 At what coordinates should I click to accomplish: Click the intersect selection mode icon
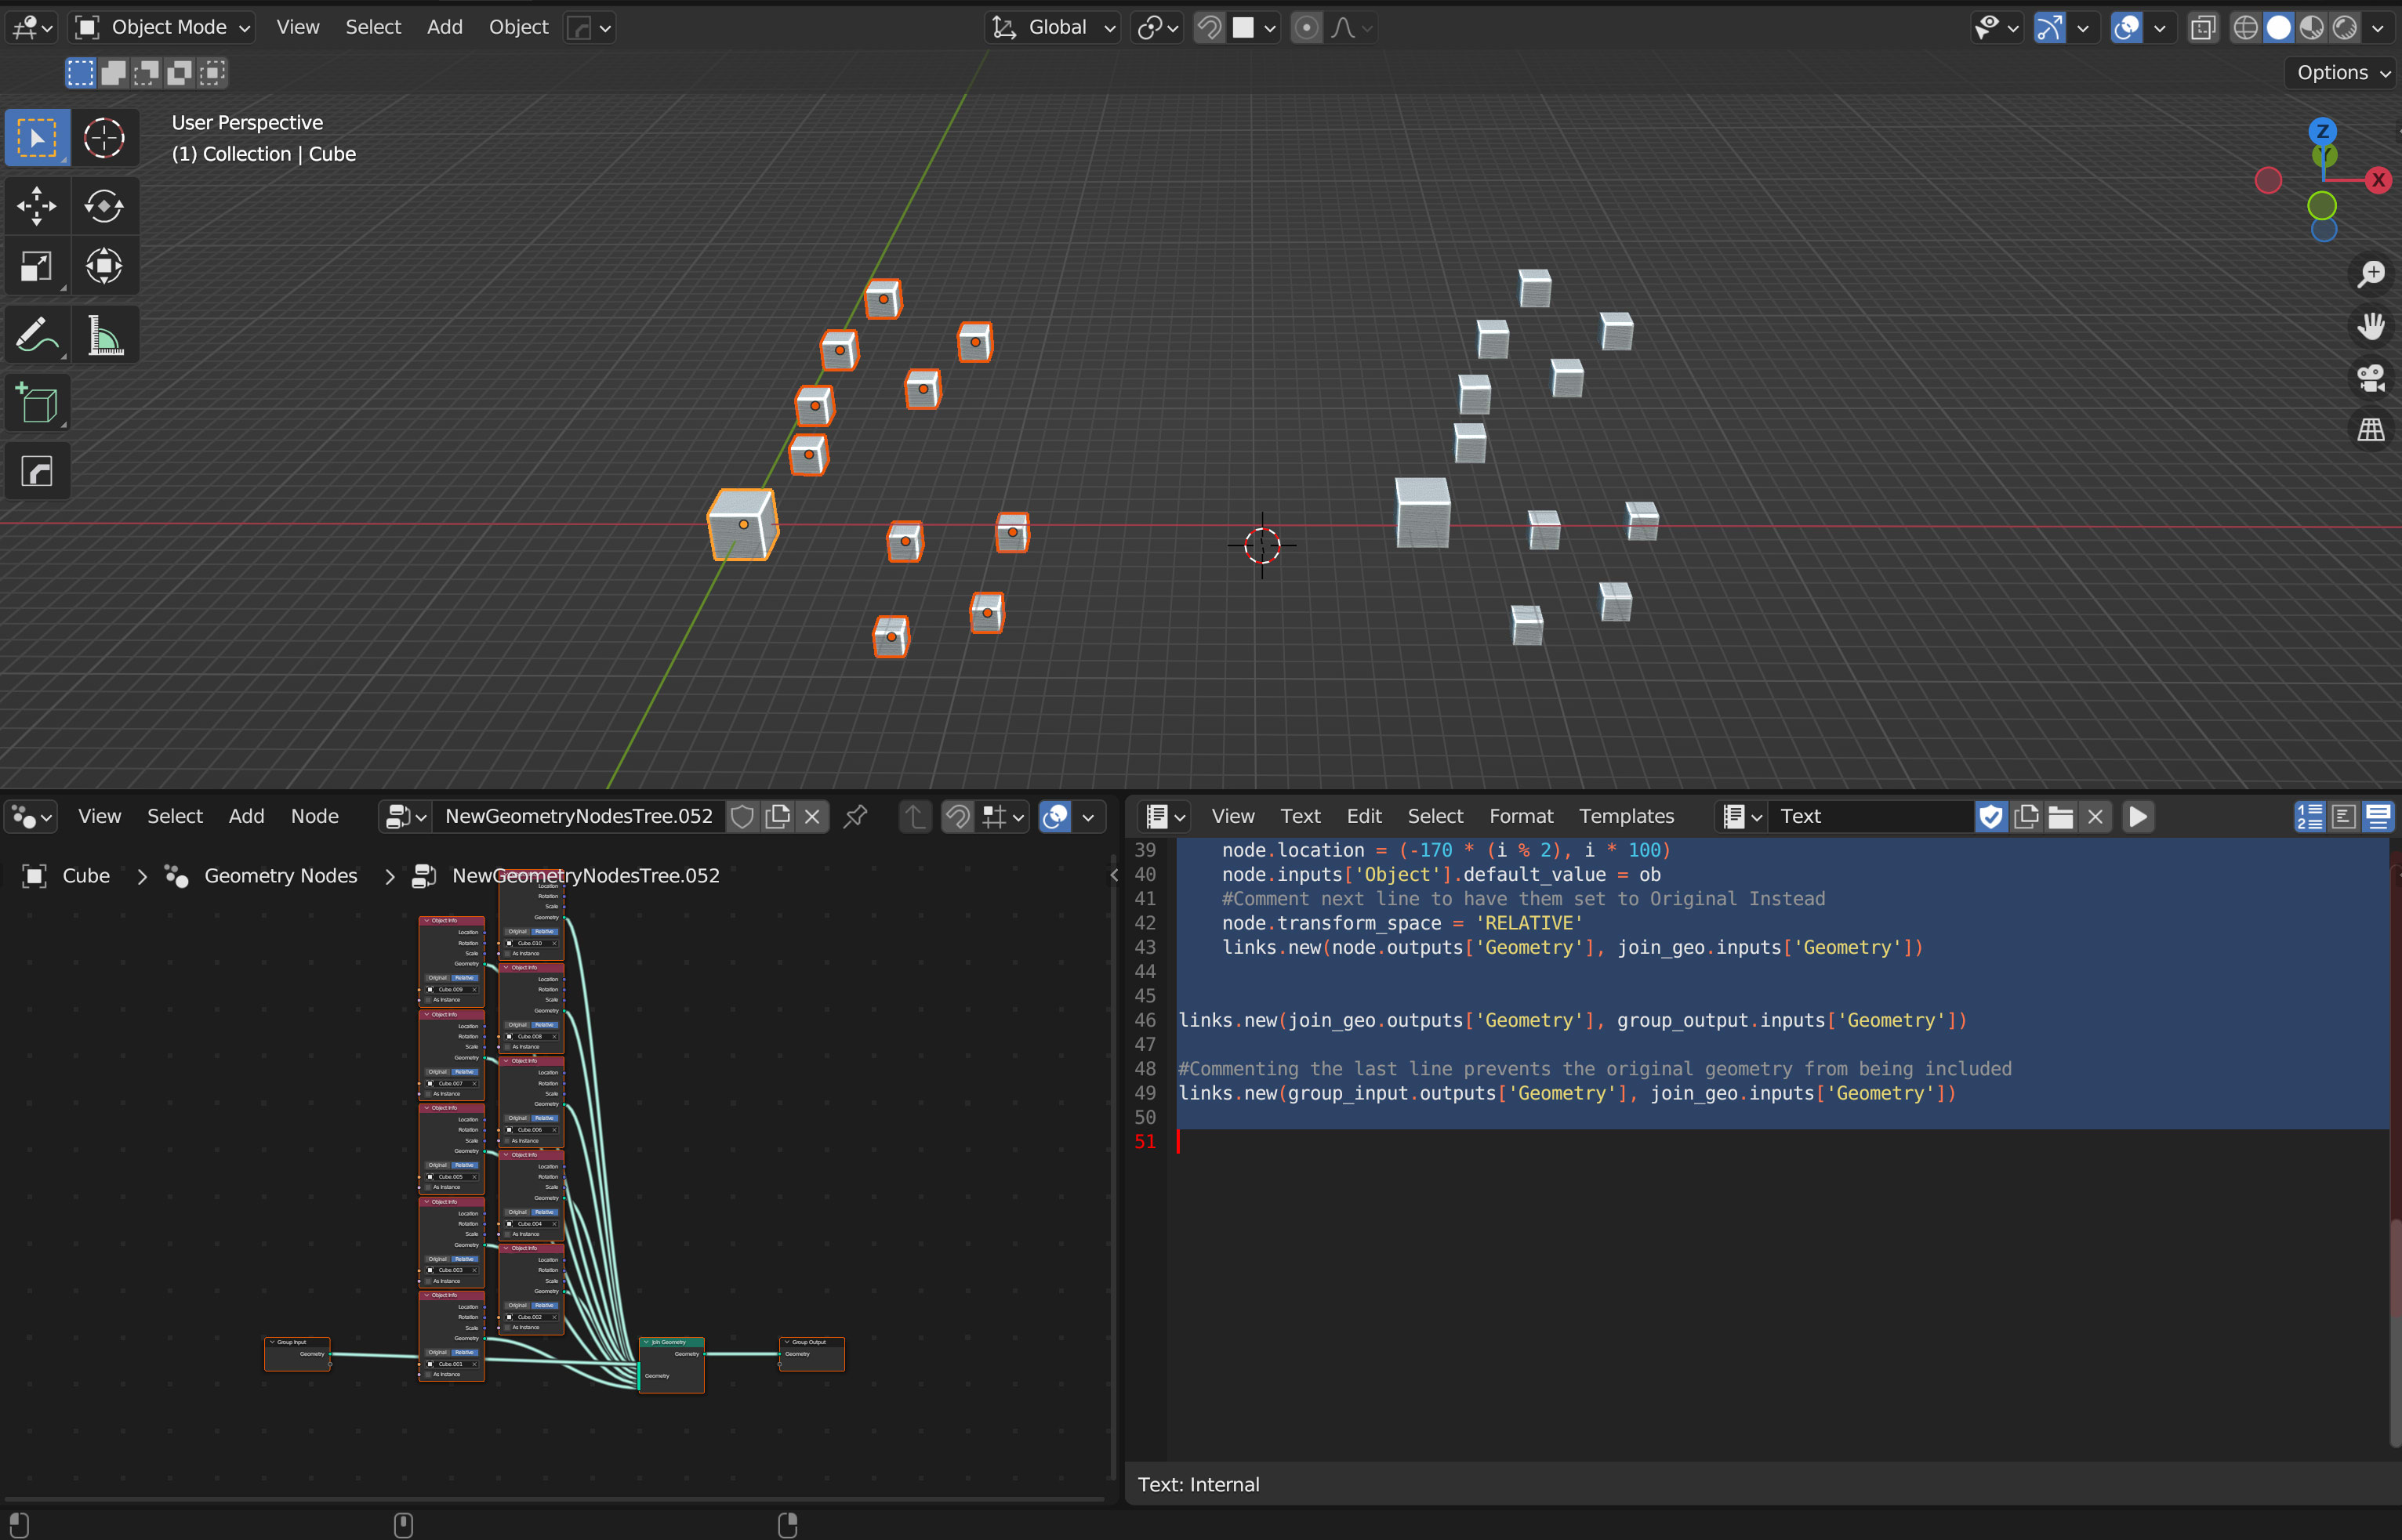[213, 72]
